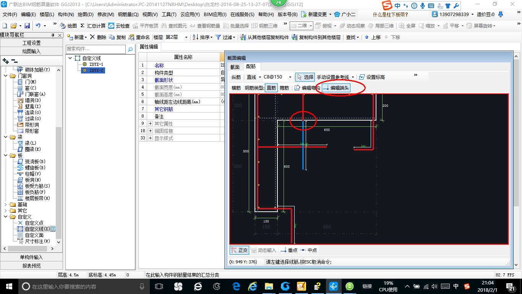
Task: Click the 全屏 fullscreen icon
Action: (x=407, y=26)
